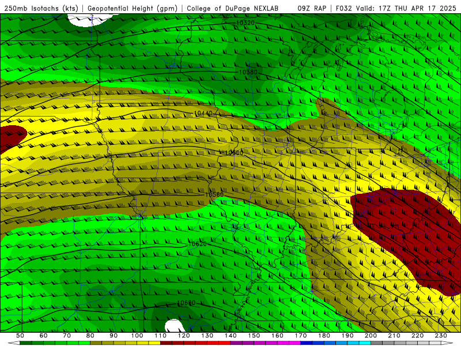This screenshot has width=461, height=346.
Task: Click the "250mb Isotachs (kts)" title text
Action: [41, 8]
